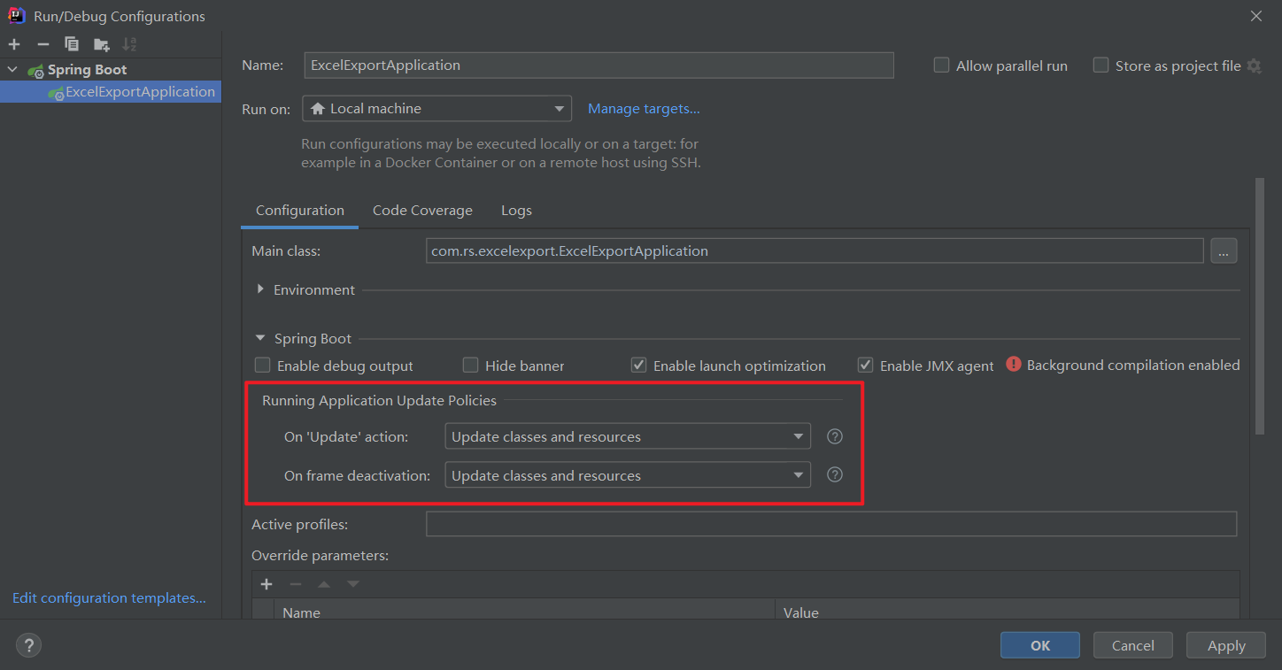The image size is (1282, 670).
Task: Add an override parameter row
Action: tap(266, 584)
